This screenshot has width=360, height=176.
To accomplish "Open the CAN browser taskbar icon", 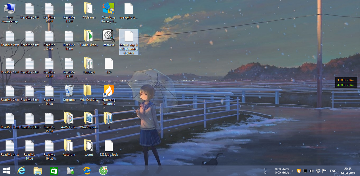I will click(x=87, y=171).
